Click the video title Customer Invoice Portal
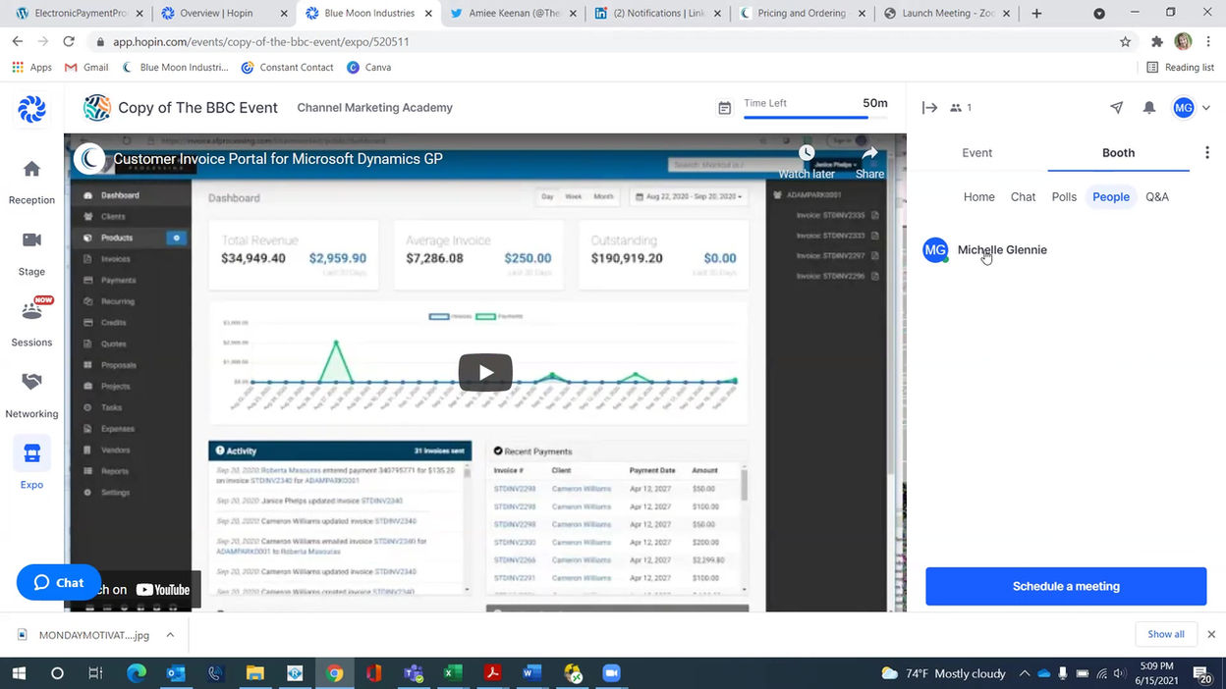The image size is (1226, 689). click(278, 159)
